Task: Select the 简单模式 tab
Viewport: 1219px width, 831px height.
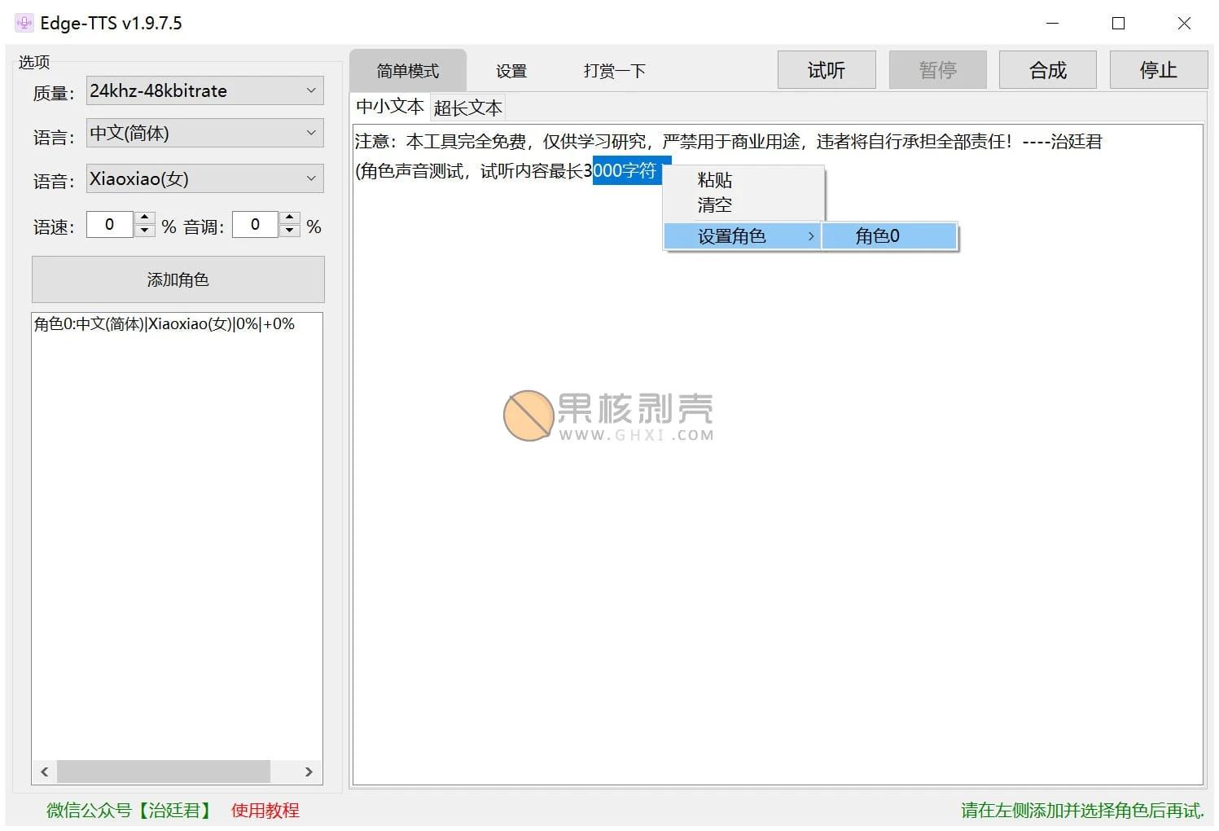Action: coord(406,70)
